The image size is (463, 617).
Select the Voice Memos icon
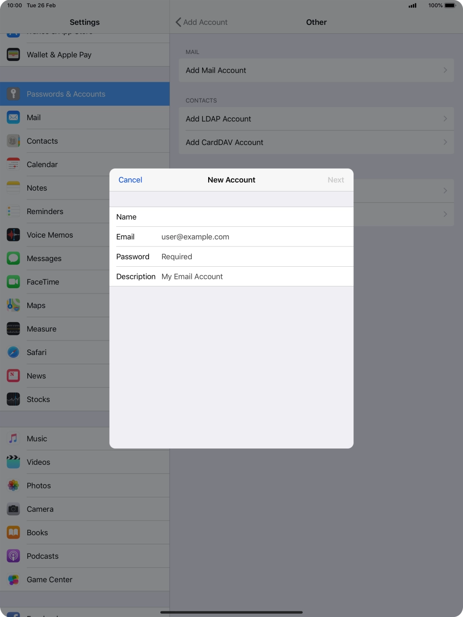pos(13,235)
